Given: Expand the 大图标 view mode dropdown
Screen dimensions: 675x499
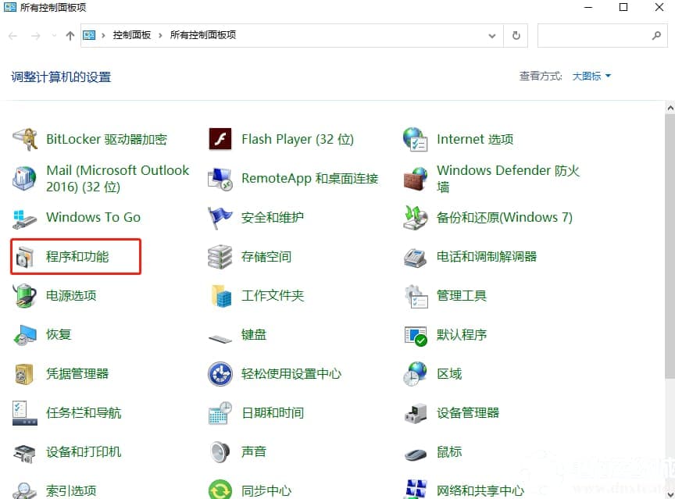Looking at the screenshot, I should (591, 77).
